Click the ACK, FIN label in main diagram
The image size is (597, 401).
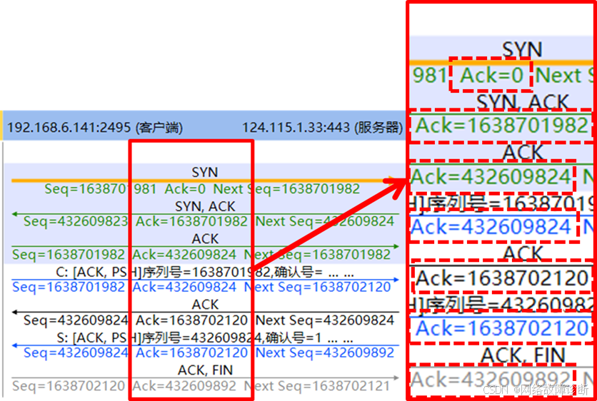point(205,370)
